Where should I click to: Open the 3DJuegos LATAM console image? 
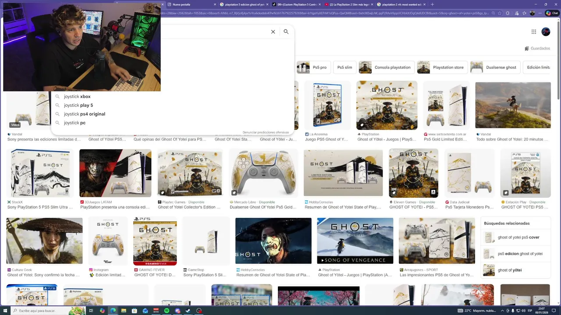pyautogui.click(x=115, y=173)
